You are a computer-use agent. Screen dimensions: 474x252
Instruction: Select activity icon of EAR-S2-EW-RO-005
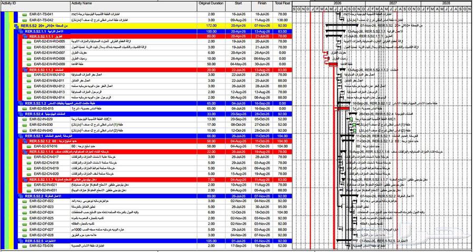pyautogui.click(x=29, y=42)
